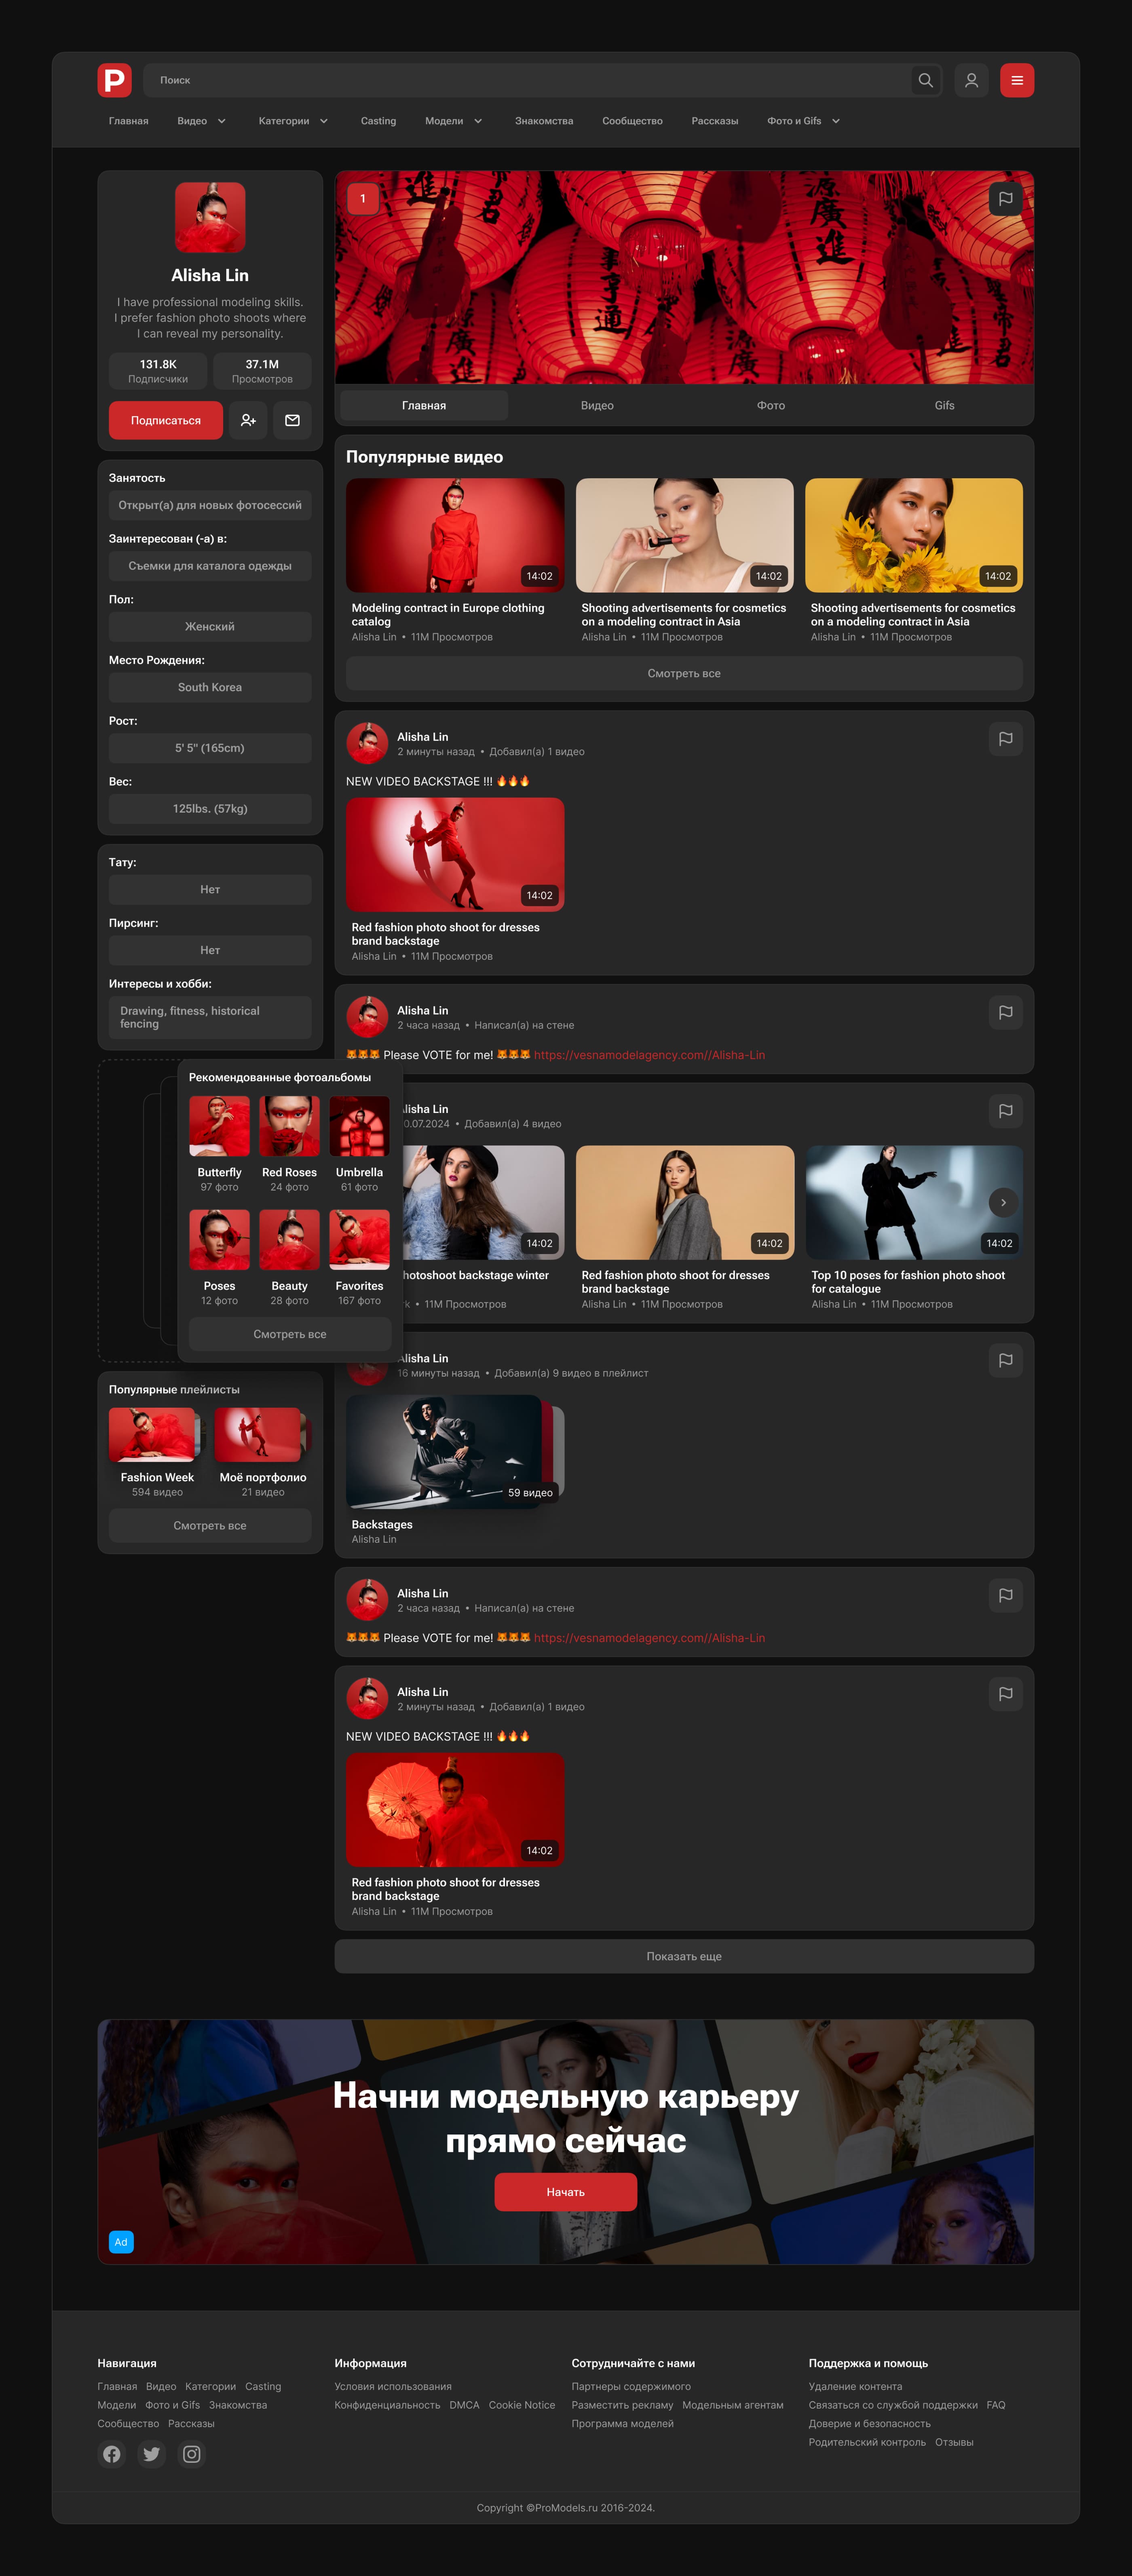Click the red notification badge showing 1

tap(363, 198)
